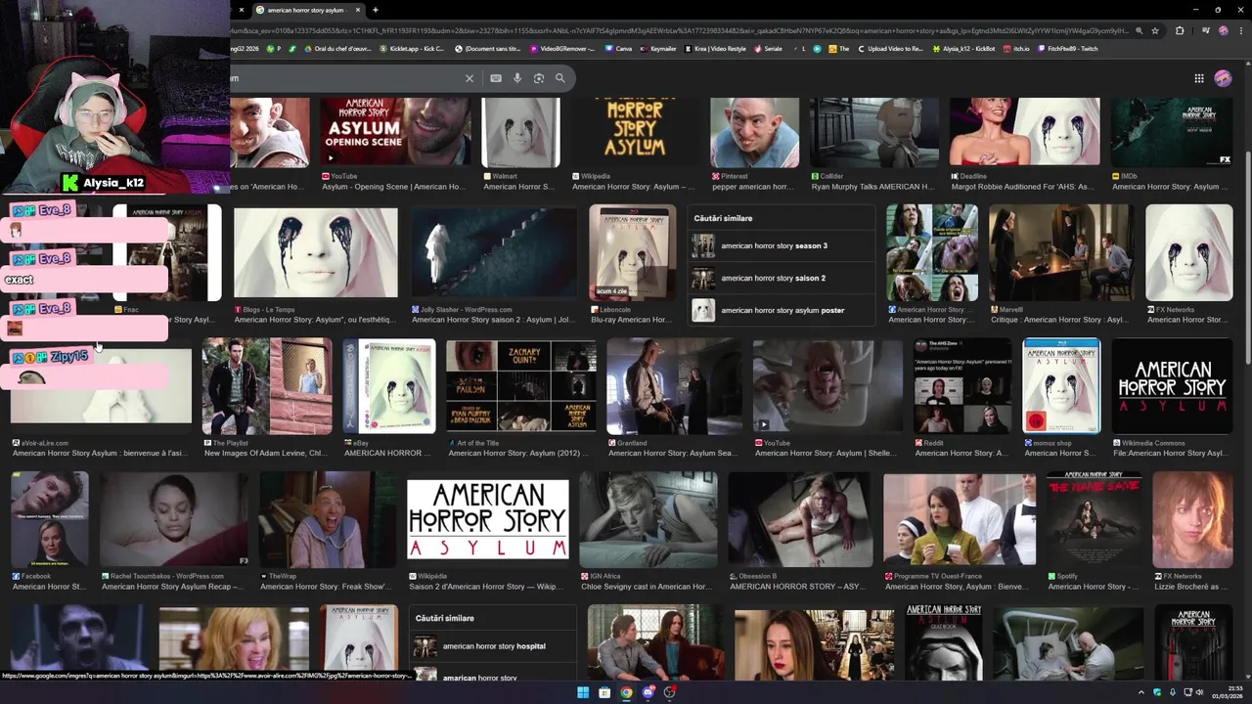Open the Keymailer bookmark
This screenshot has width=1252, height=704.
pos(658,48)
